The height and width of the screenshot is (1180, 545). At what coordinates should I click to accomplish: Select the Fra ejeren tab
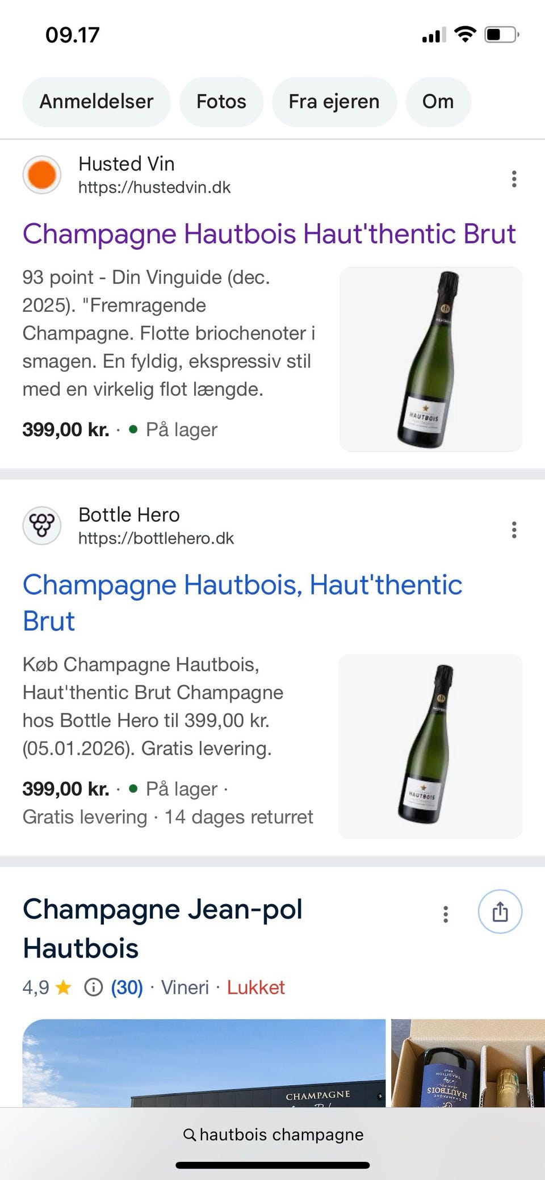(334, 102)
